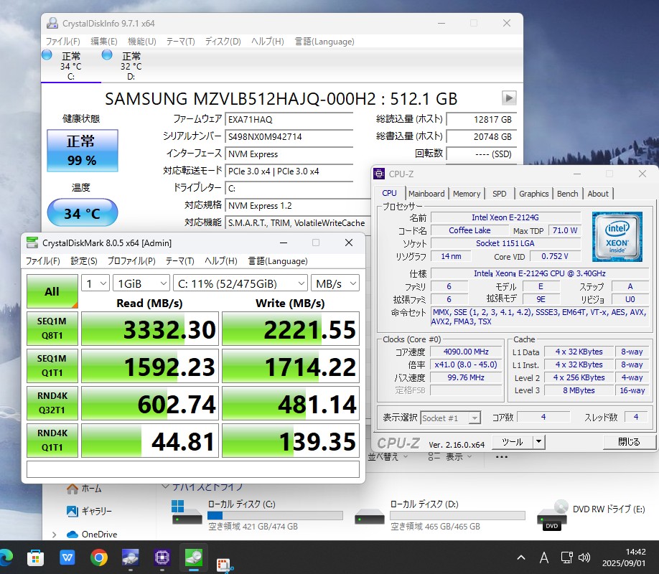This screenshot has height=574, width=659.
Task: Run the SEQ1M Q8T1 test button
Action: point(52,328)
